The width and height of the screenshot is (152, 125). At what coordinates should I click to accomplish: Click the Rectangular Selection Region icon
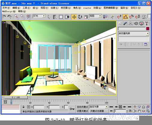(61, 17)
